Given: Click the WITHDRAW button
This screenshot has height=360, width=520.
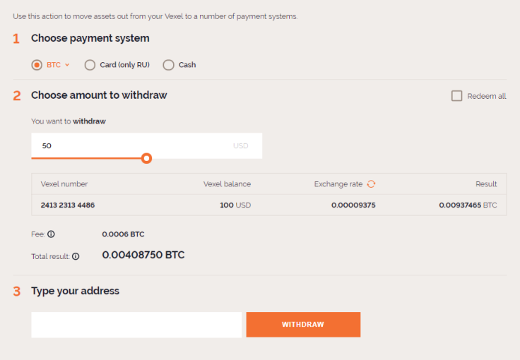Looking at the screenshot, I should coord(303,325).
